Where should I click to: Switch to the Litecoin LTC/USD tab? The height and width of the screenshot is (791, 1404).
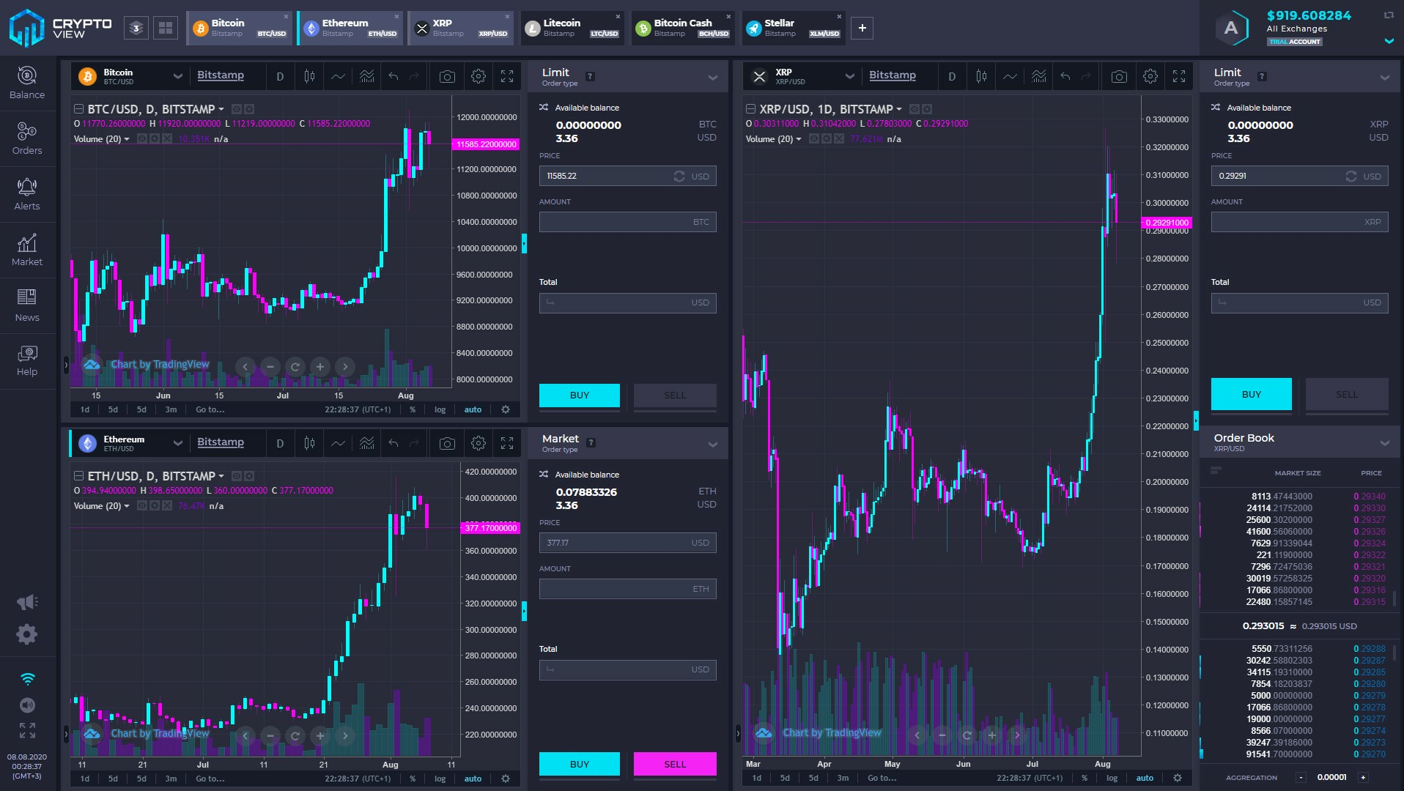coord(572,28)
